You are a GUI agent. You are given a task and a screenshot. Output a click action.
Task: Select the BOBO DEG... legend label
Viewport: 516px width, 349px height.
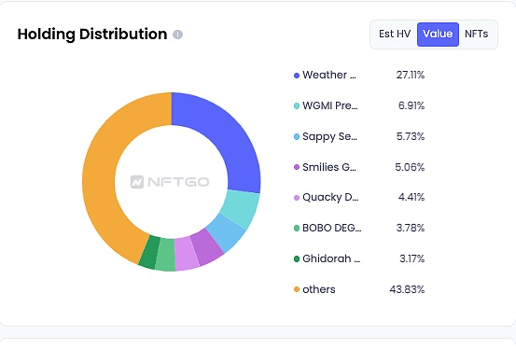(332, 228)
